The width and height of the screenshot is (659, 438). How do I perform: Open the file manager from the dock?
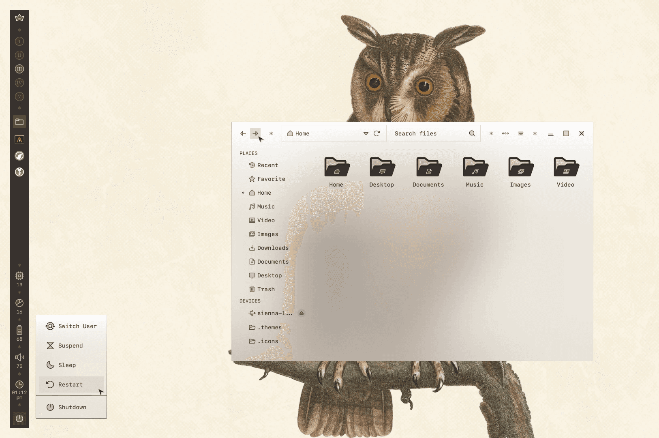[x=19, y=122]
